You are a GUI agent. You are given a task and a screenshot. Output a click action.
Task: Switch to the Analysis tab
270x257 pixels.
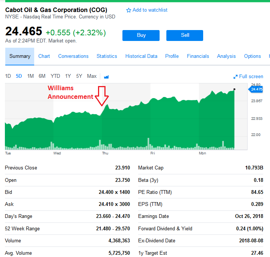coord(226,56)
